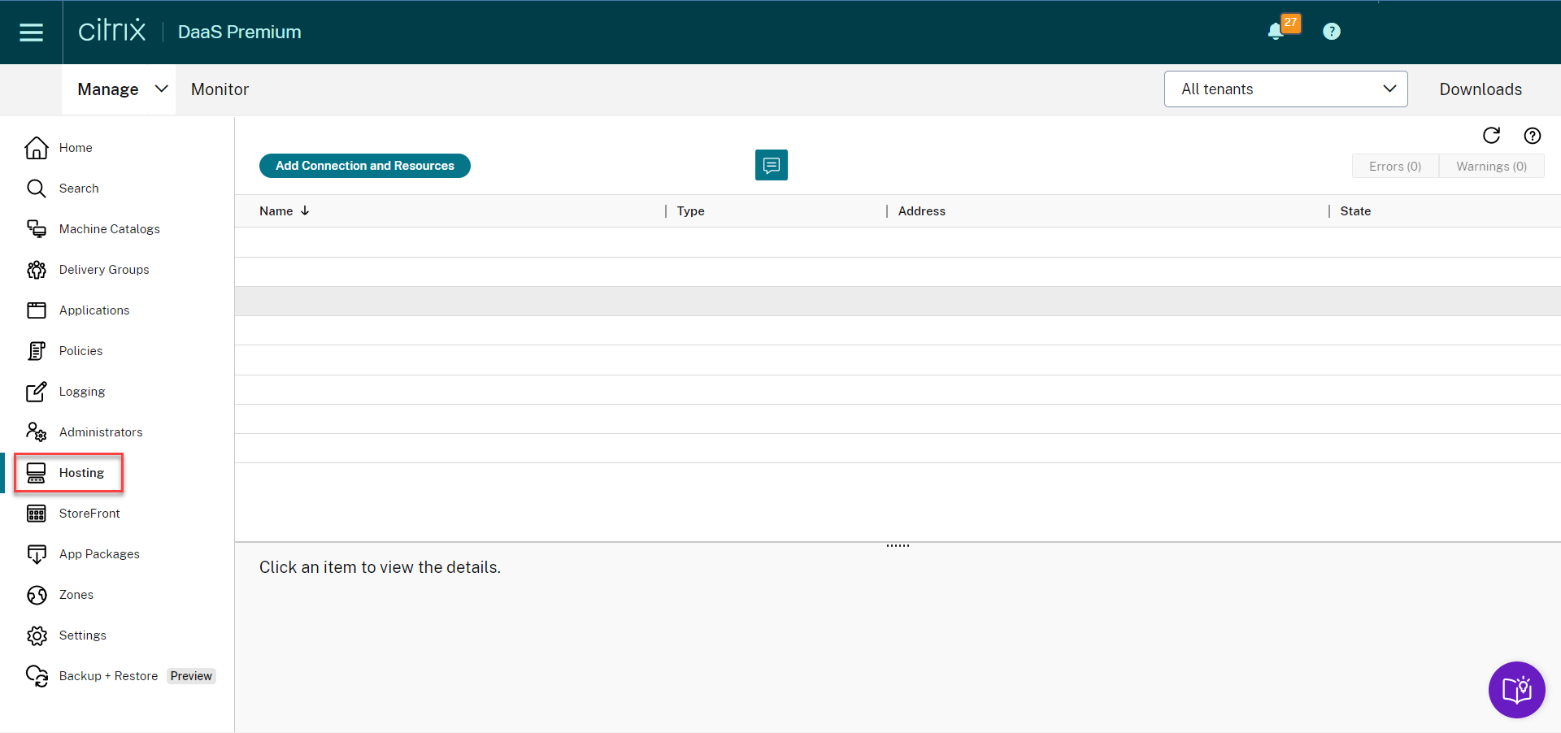Open the page help question-mark icon
The image size is (1561, 733).
pos(1532,136)
